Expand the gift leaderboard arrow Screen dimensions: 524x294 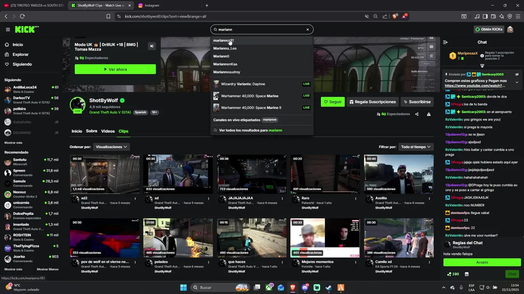click(x=482, y=65)
